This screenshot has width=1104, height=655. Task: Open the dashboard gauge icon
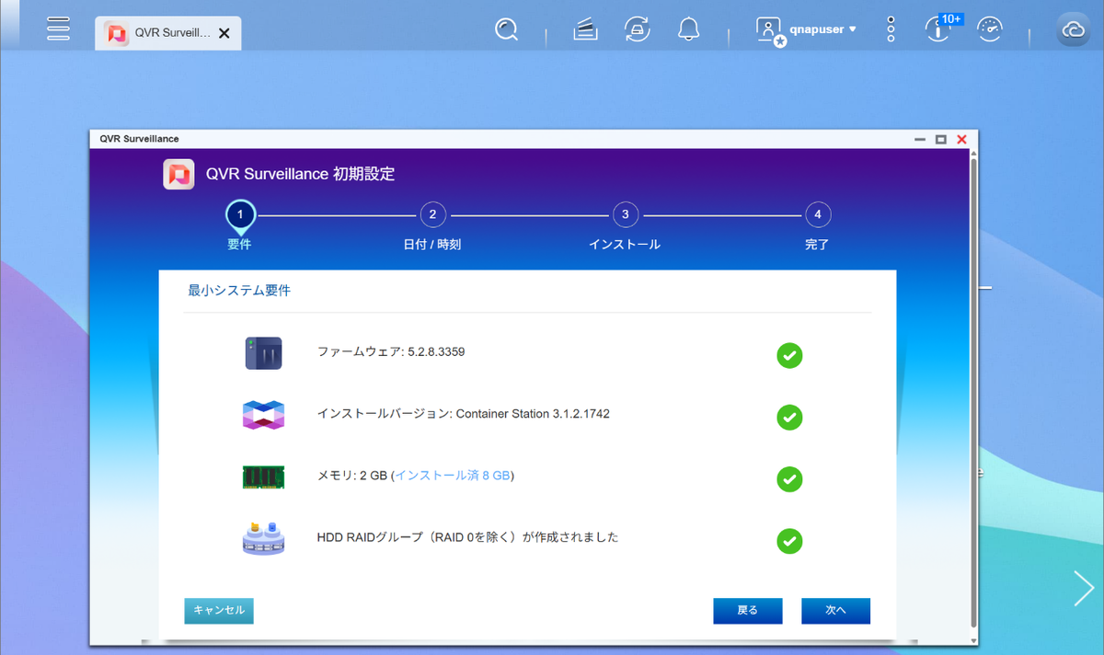pos(990,29)
